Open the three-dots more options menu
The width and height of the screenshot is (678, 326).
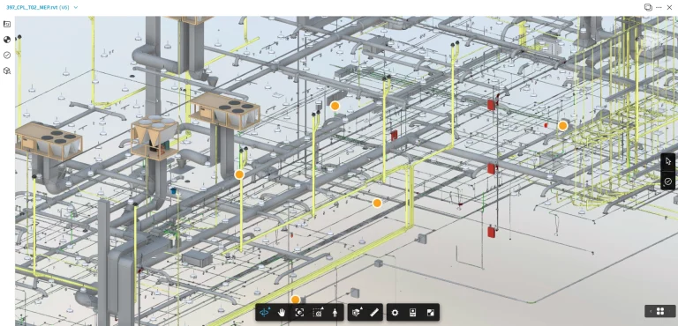coord(659,7)
